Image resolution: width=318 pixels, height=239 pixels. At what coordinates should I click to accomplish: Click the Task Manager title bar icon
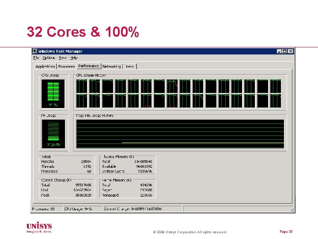tap(35, 51)
